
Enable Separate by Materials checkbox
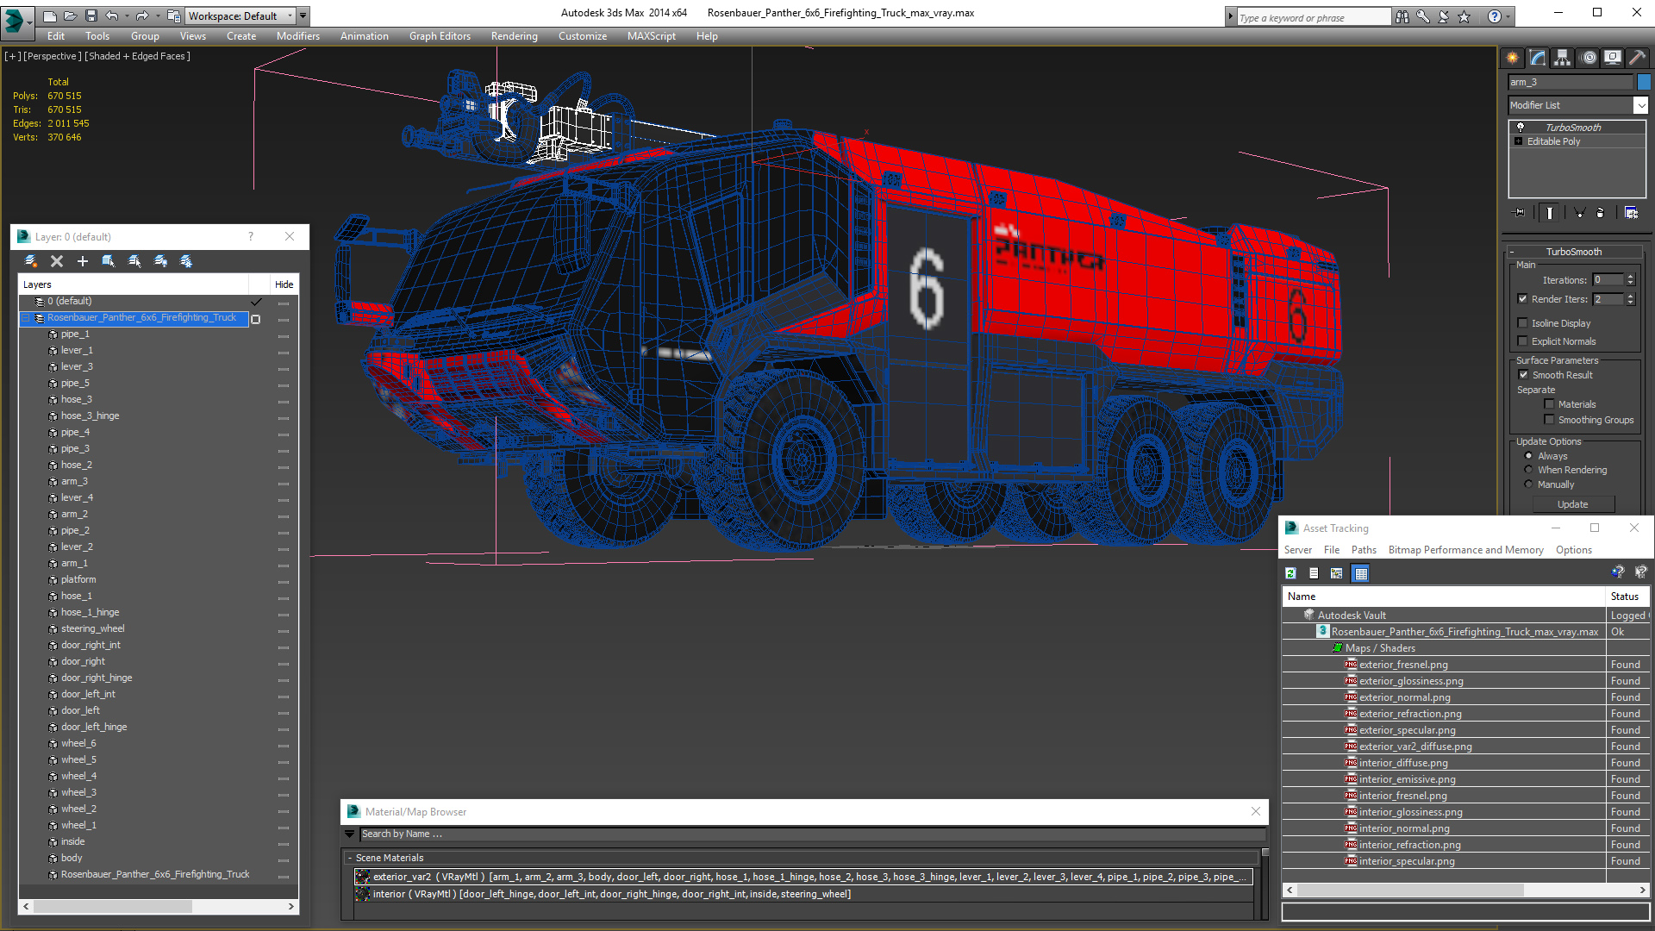pyautogui.click(x=1550, y=404)
